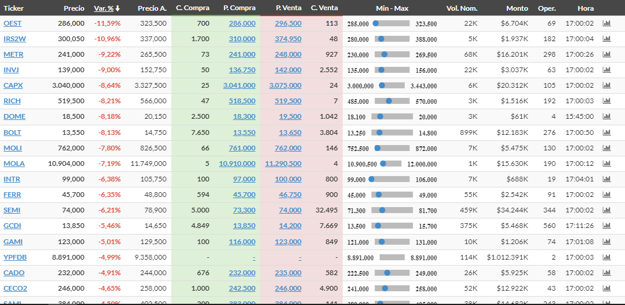625x305 pixels.
Task: Click the Min - Max column header
Action: click(392, 8)
